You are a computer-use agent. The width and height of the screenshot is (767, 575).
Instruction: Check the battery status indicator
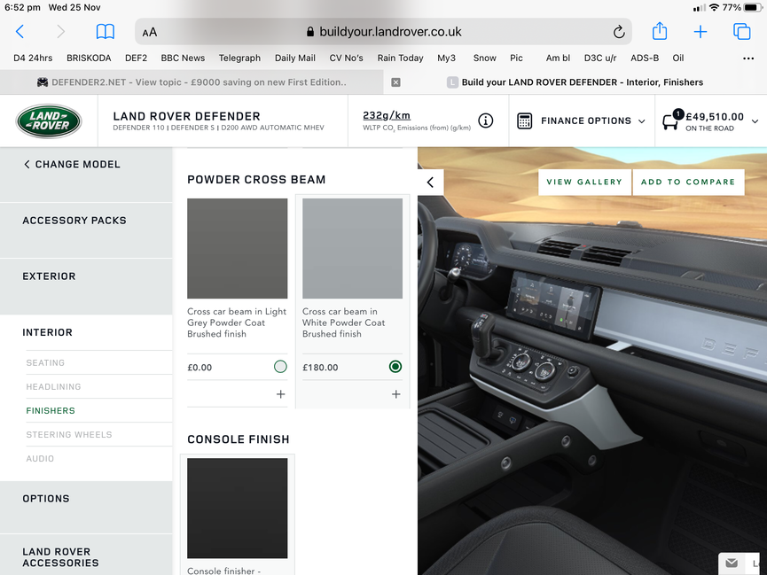pyautogui.click(x=752, y=7)
